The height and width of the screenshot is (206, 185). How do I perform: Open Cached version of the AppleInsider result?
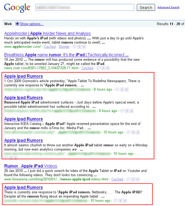[x=50, y=47]
